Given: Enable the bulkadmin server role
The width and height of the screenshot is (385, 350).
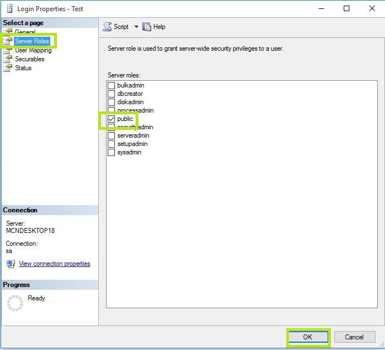Looking at the screenshot, I should pyautogui.click(x=111, y=85).
